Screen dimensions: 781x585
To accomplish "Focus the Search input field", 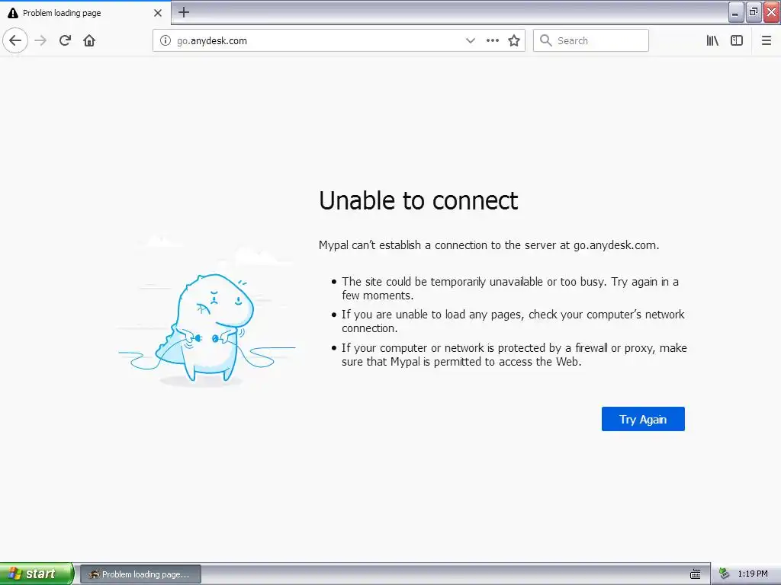I will pos(591,40).
